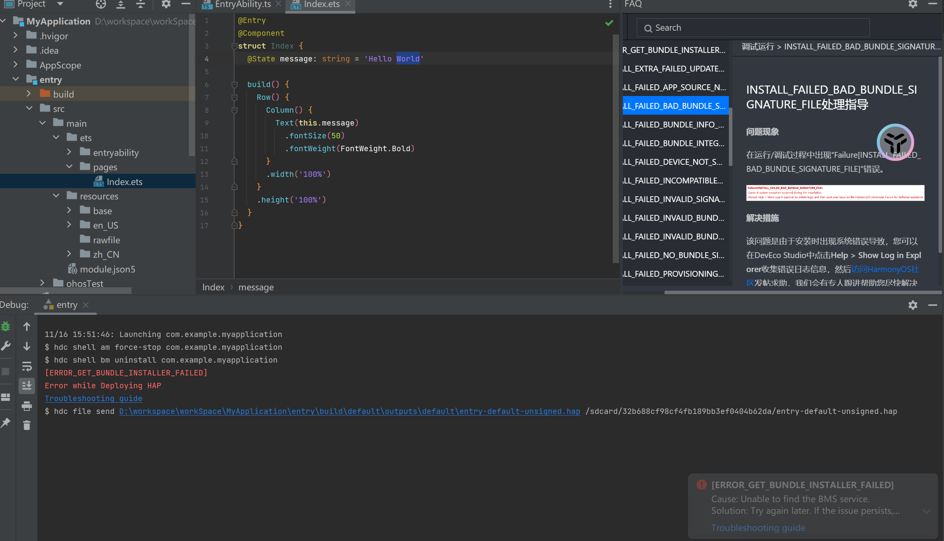Image resolution: width=944 pixels, height=541 pixels.
Task: Click the expand all icon in Project panel
Action: (121, 4)
